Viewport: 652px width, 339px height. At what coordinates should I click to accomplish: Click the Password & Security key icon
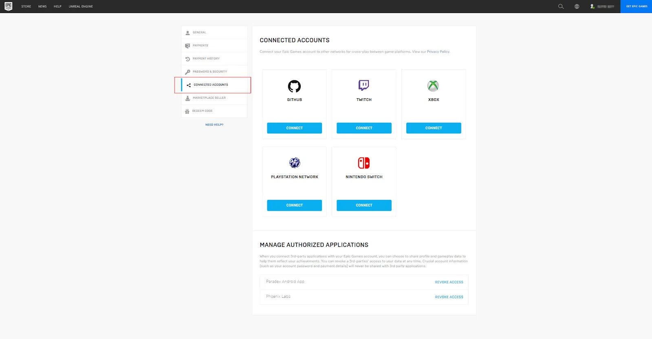[x=187, y=72]
